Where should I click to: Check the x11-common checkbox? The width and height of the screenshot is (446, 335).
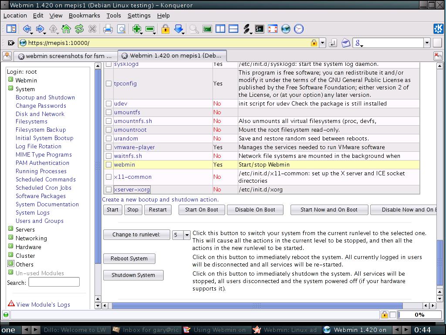108,177
